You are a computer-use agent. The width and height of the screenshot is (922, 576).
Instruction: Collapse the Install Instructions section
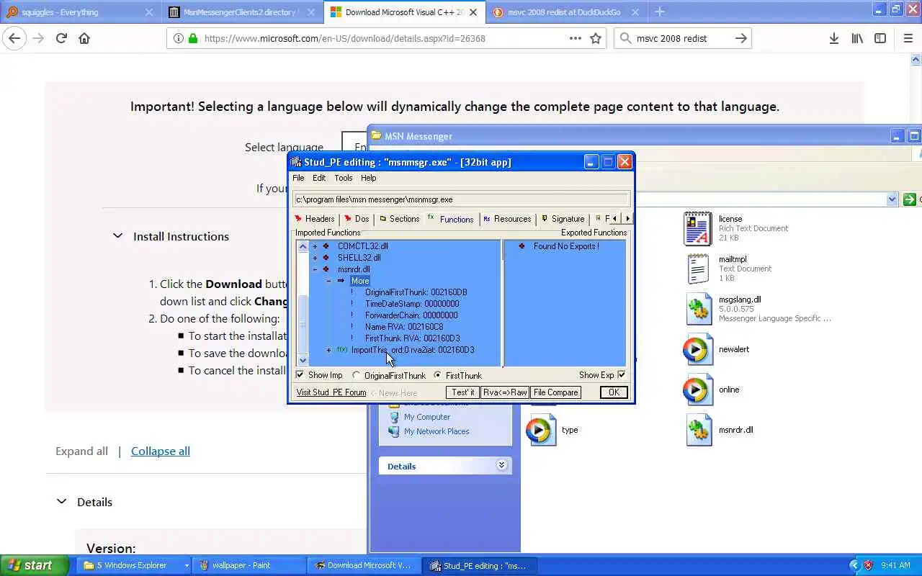coord(118,235)
